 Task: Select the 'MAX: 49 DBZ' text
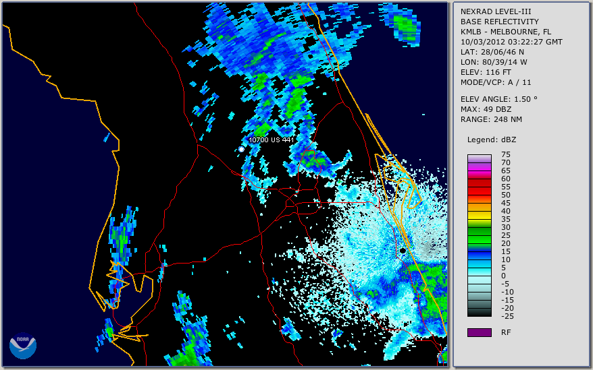[486, 109]
